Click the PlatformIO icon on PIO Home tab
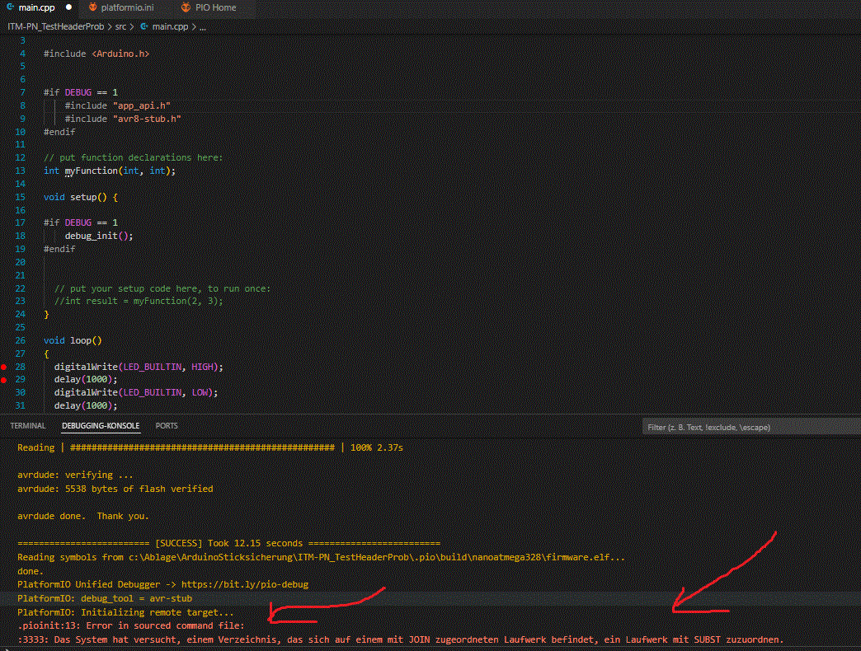The width and height of the screenshot is (861, 651). point(186,7)
